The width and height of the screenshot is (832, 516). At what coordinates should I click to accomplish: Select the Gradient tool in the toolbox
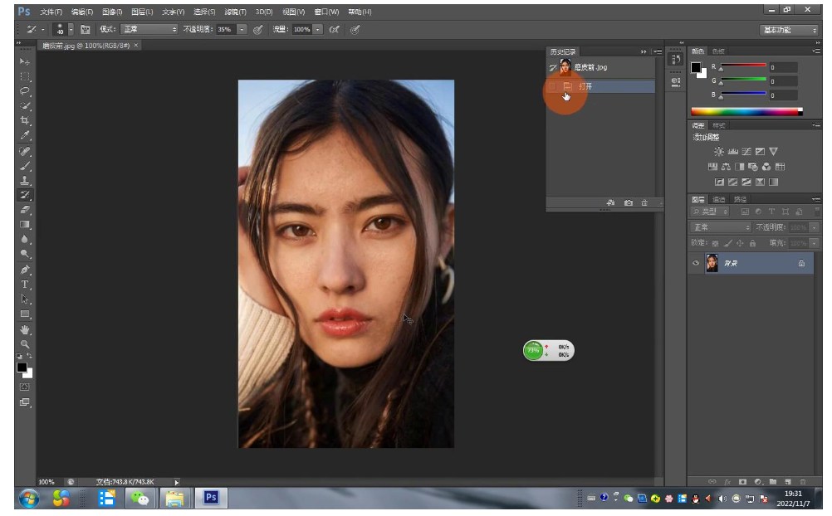pyautogui.click(x=24, y=225)
